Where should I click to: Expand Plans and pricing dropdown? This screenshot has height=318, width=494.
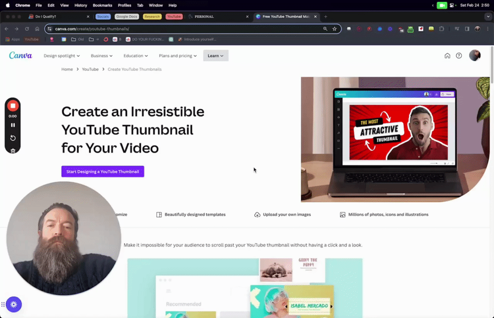[178, 56]
